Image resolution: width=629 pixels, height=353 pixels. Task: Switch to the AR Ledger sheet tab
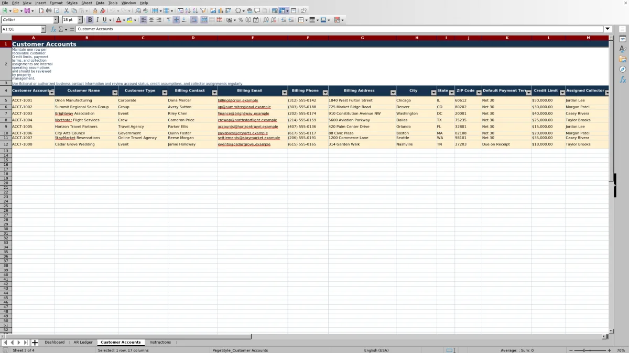[x=83, y=343]
